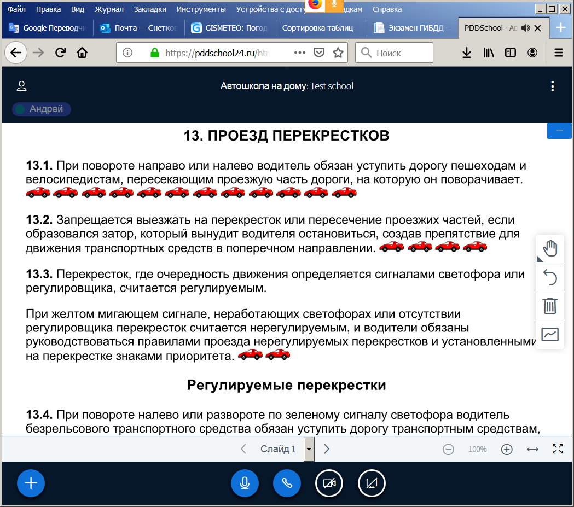This screenshot has width=574, height=507.
Task: Toggle the browser sidebar
Action: (511, 53)
